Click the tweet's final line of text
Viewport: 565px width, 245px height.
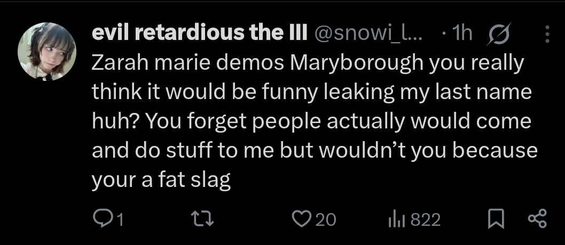pos(161,181)
